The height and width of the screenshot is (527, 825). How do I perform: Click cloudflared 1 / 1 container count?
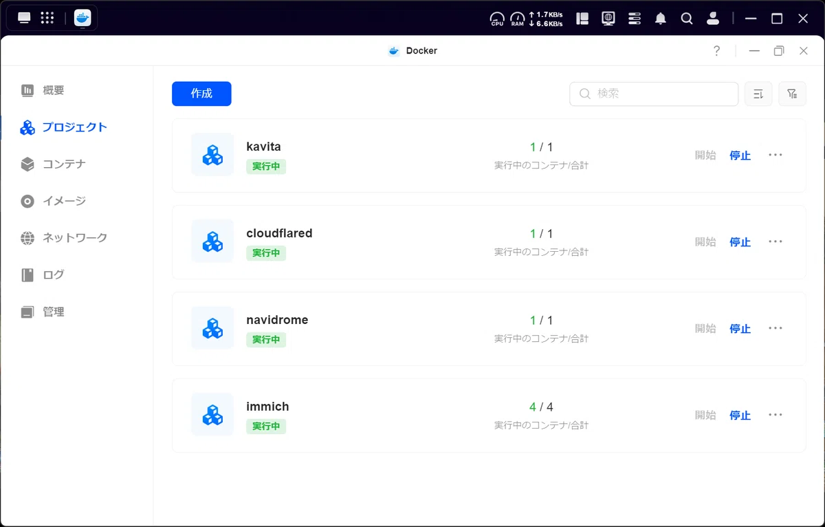pos(541,234)
